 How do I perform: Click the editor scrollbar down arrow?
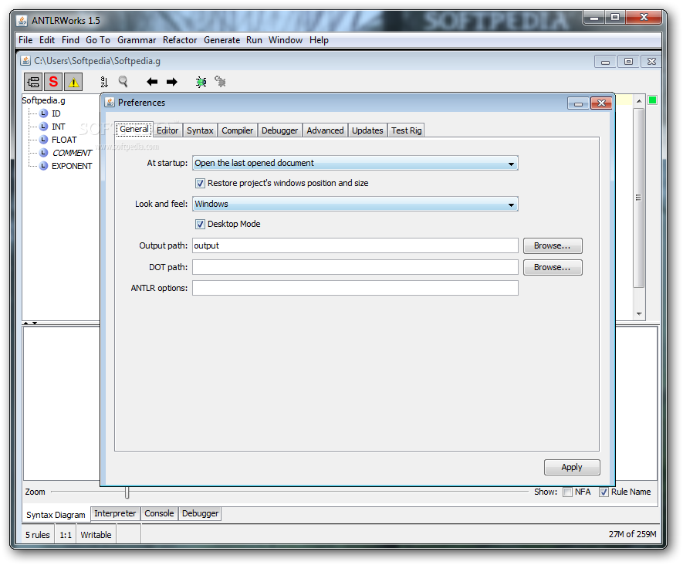pos(638,314)
